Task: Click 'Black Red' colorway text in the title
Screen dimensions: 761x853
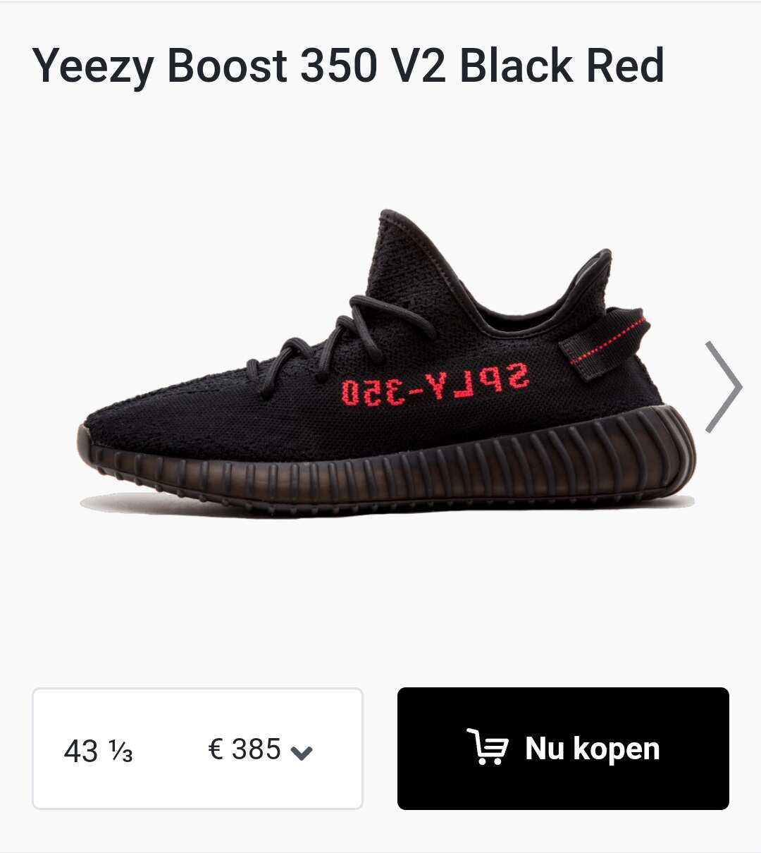Action: point(562,66)
